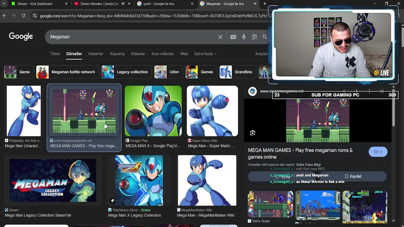This screenshot has height=227, width=404.
Task: Filter by Games chip
Action: [x=200, y=72]
